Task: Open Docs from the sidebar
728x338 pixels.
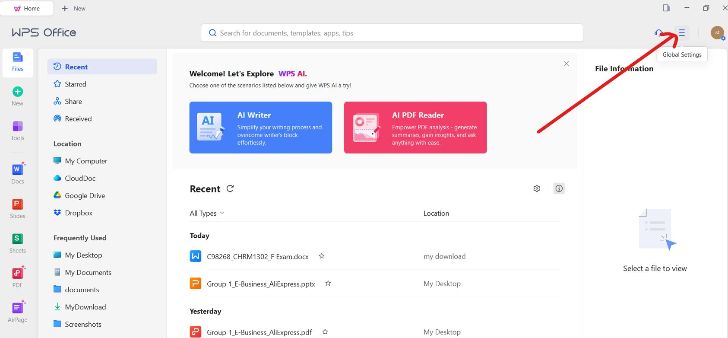Action: point(18,173)
